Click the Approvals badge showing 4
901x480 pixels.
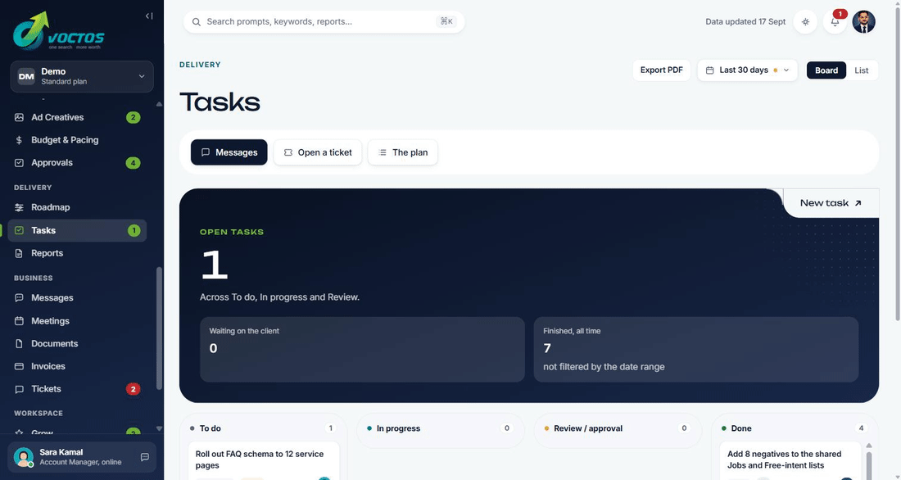(134, 163)
